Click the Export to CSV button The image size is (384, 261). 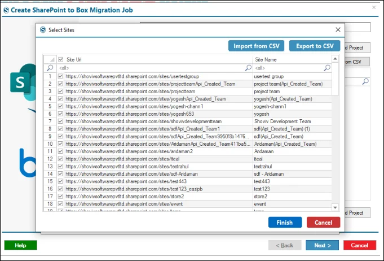(315, 46)
